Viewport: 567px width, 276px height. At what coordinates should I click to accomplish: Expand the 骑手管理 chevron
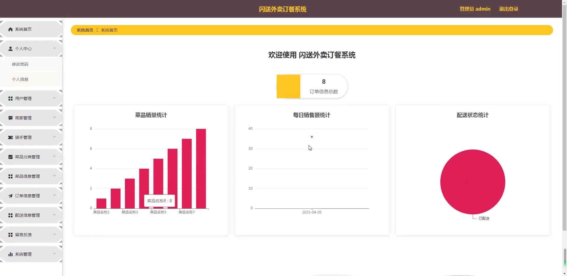(54, 137)
